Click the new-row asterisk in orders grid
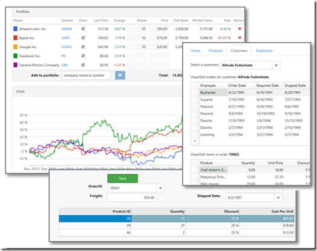Viewport: 317px width, 251px height. tap(195, 142)
